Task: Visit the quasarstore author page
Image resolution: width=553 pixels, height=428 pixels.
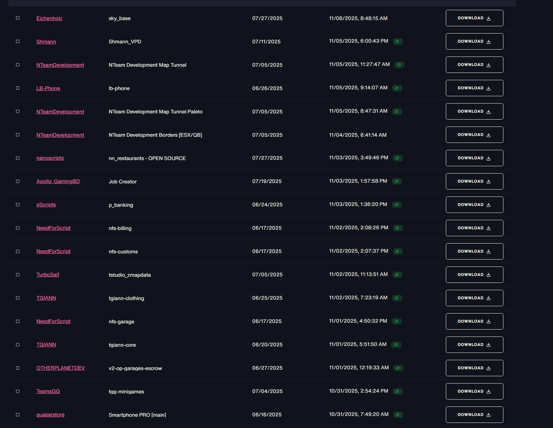Action: click(50, 415)
